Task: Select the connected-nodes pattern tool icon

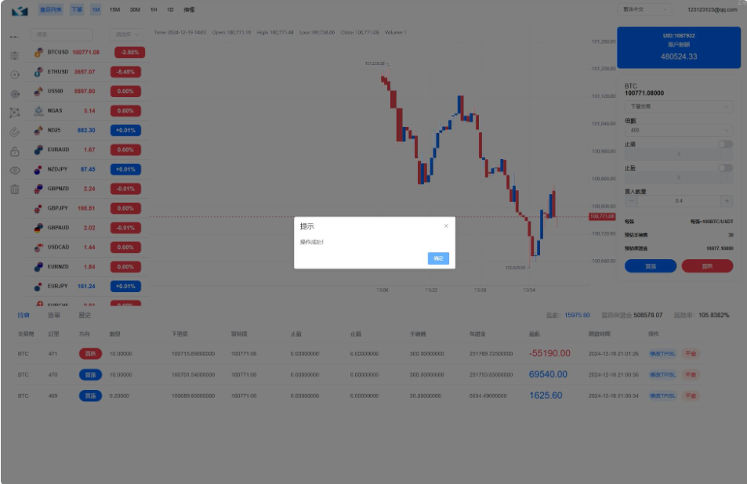Action: click(x=14, y=113)
